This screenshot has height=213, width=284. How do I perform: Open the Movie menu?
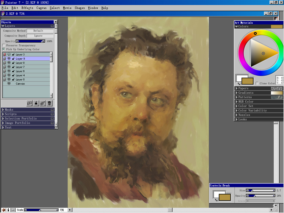[x=67, y=8]
